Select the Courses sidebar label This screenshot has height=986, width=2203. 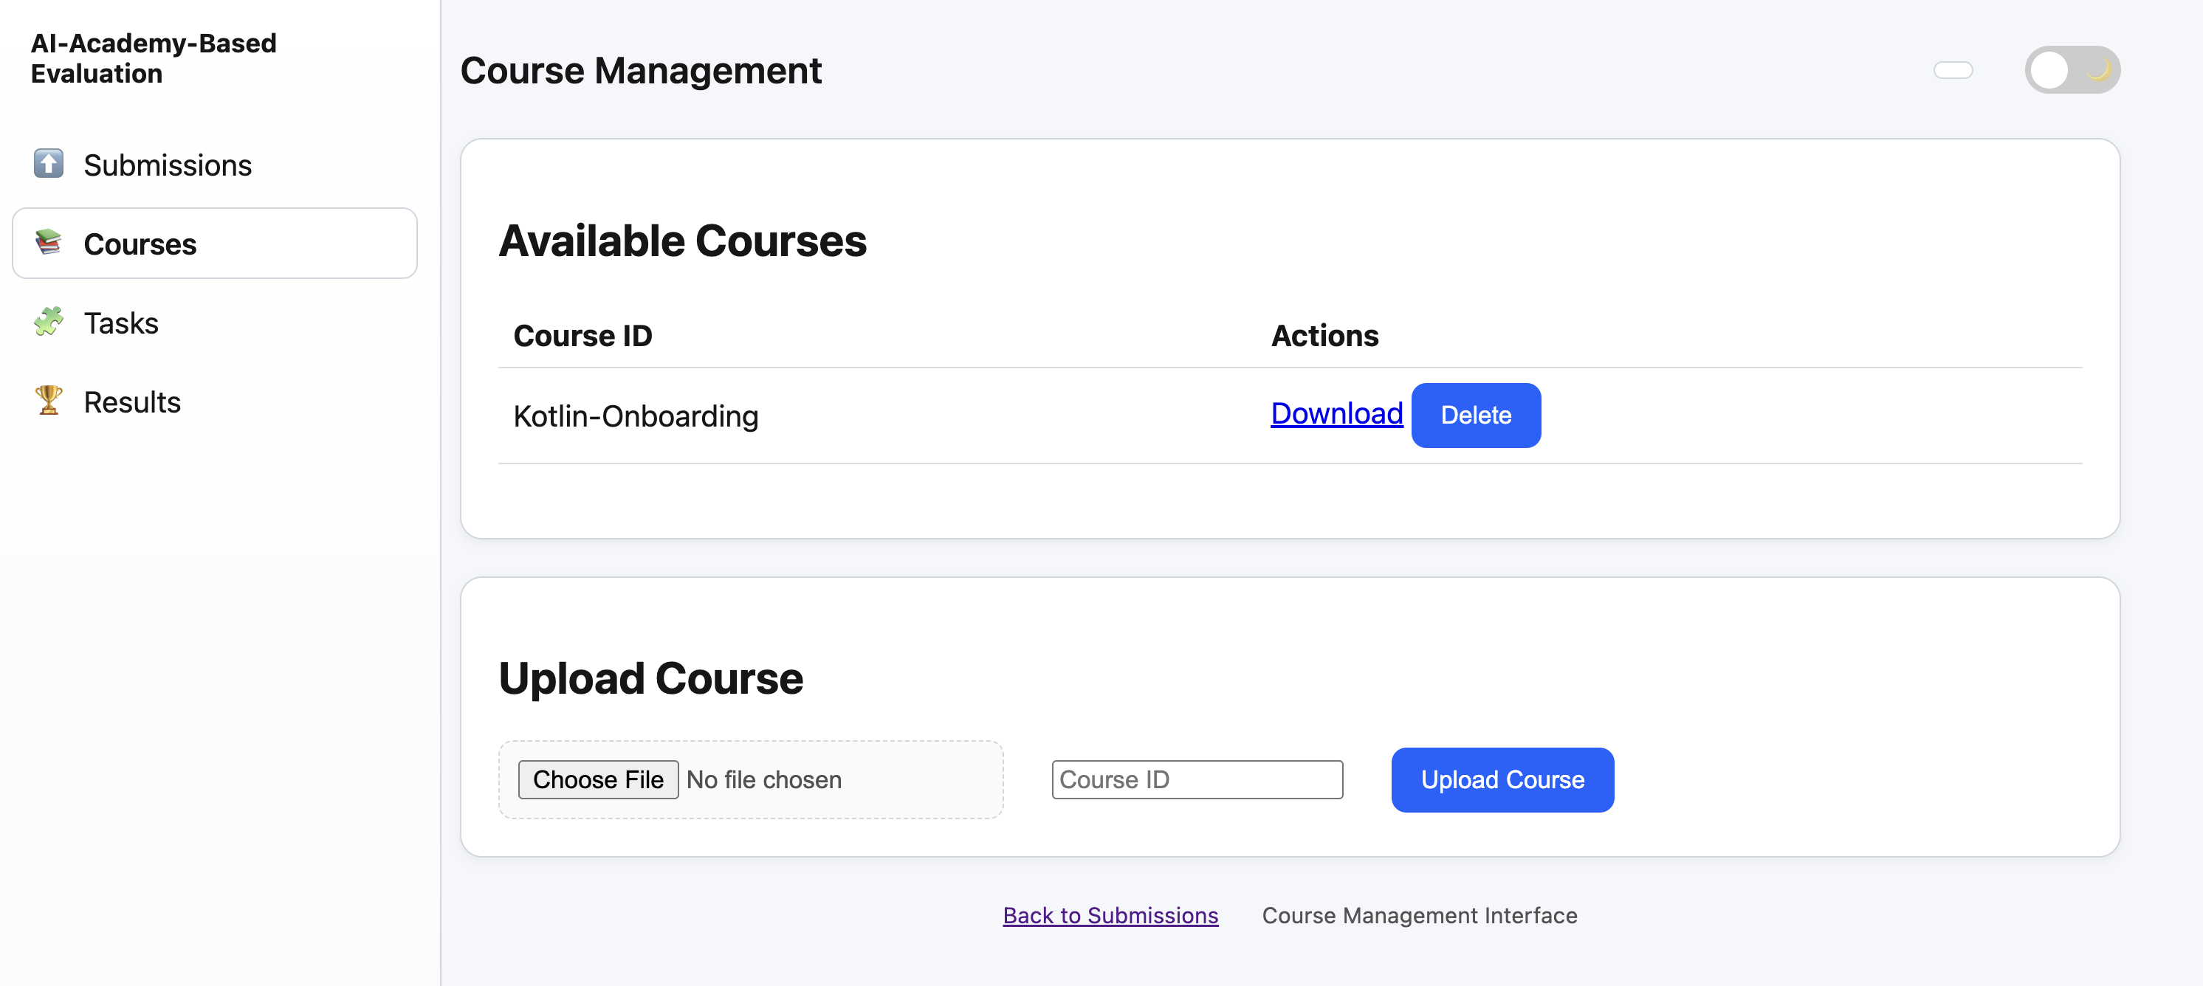(140, 244)
